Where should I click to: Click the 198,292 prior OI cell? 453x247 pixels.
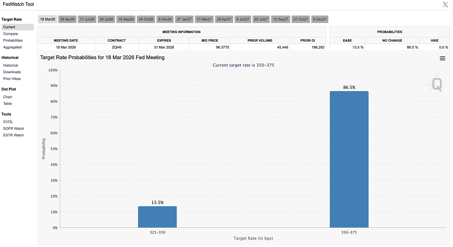(x=307, y=47)
